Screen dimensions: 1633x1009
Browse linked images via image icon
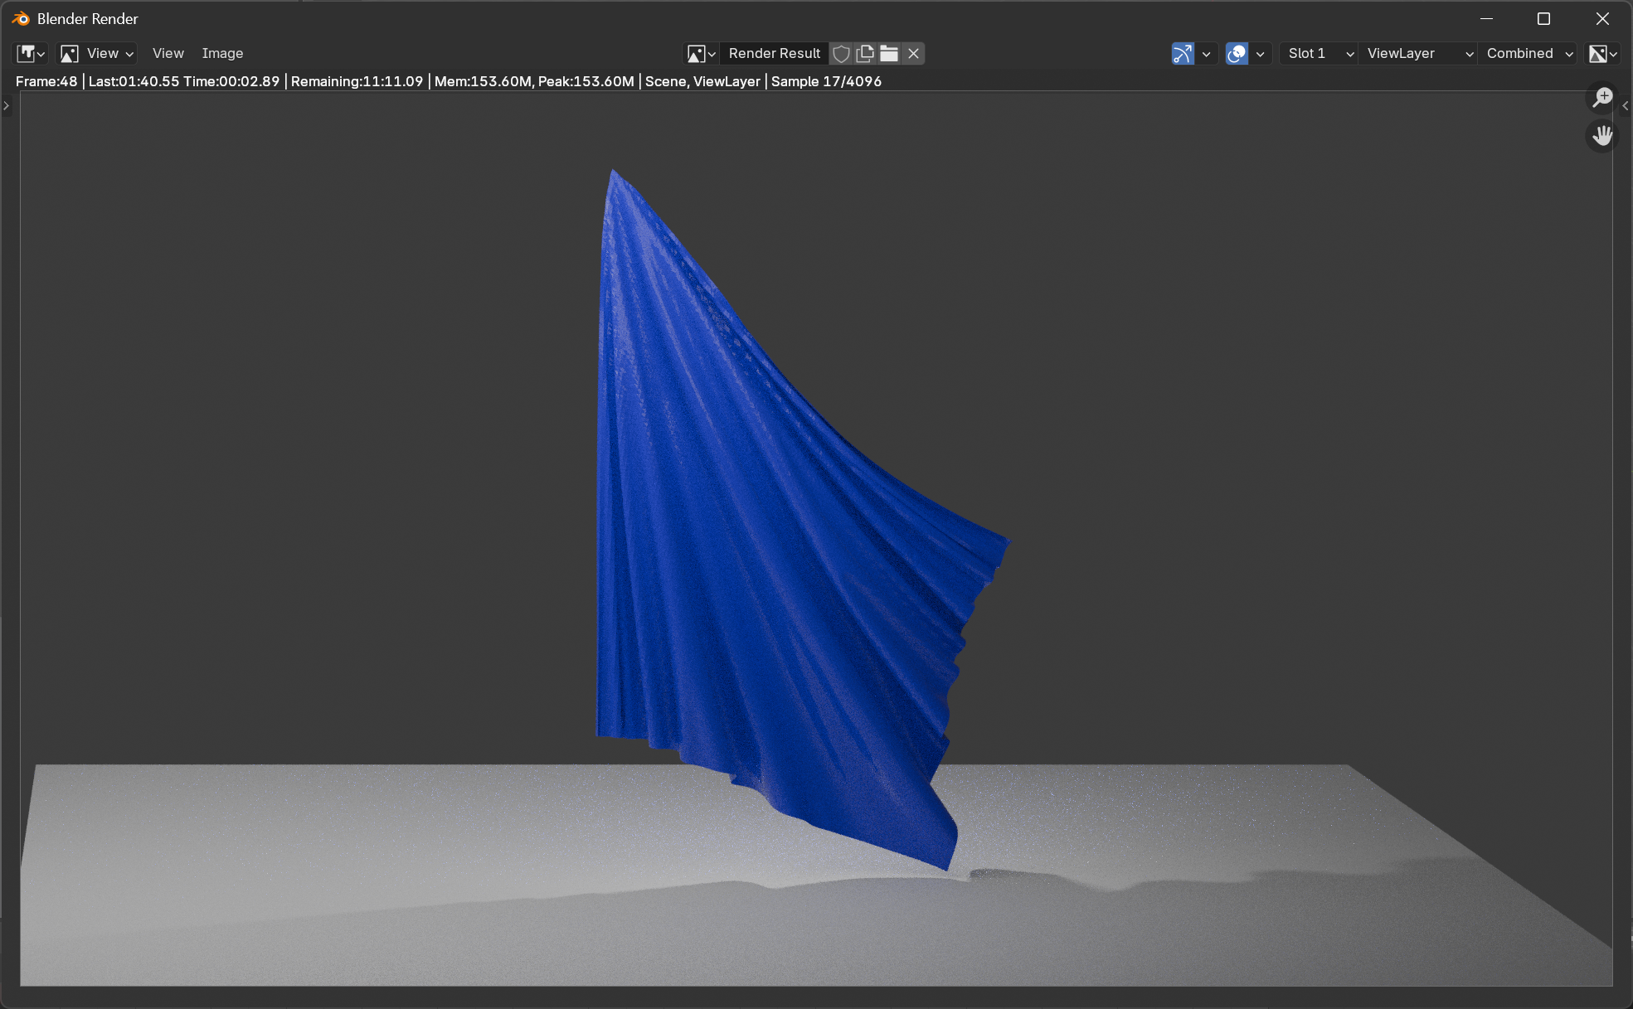tap(701, 53)
